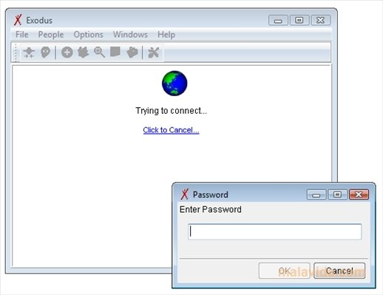Screen dimensions: 383x295
Task: Click the globe connecting animation image
Action: click(174, 84)
